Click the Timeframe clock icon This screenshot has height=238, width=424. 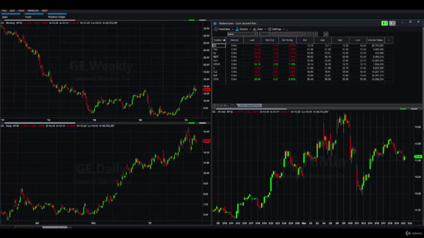(x=216, y=29)
